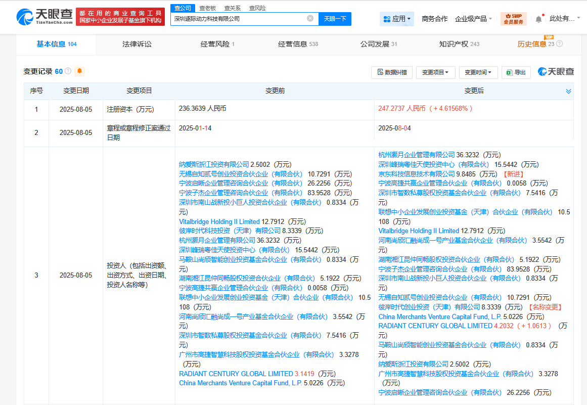Switch to 基本信息 tab
Viewport: 587px width, 405px height.
pyautogui.click(x=56, y=44)
